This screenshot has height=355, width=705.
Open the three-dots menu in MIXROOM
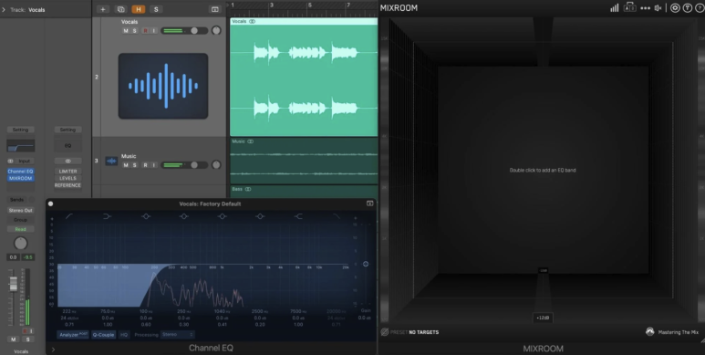645,8
